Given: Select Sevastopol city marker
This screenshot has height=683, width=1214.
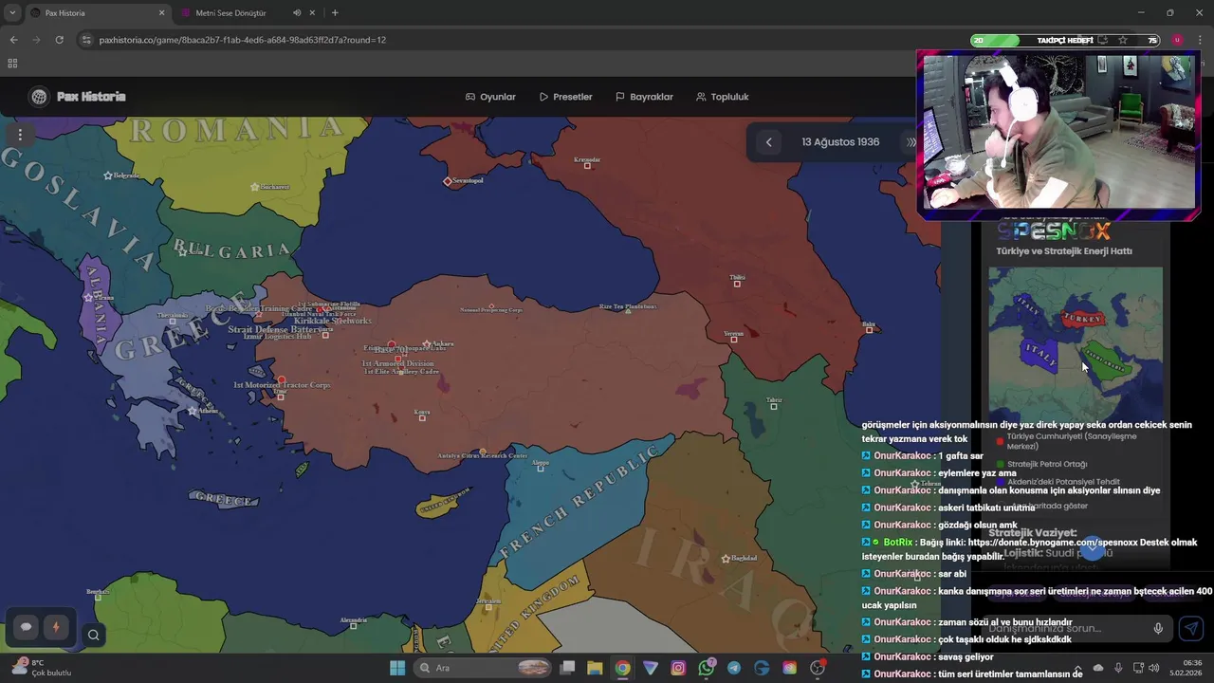Looking at the screenshot, I should click(x=448, y=181).
